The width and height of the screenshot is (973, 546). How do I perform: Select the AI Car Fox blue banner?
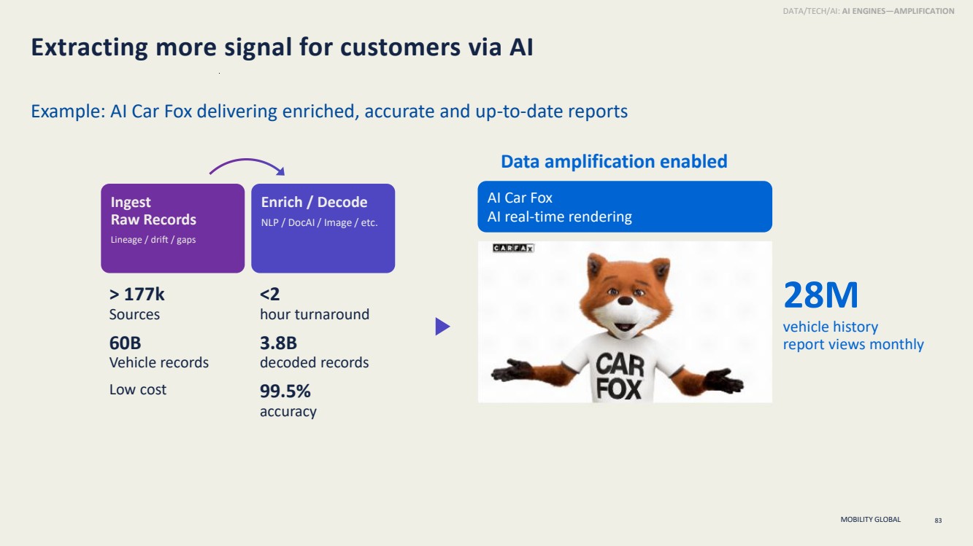625,207
